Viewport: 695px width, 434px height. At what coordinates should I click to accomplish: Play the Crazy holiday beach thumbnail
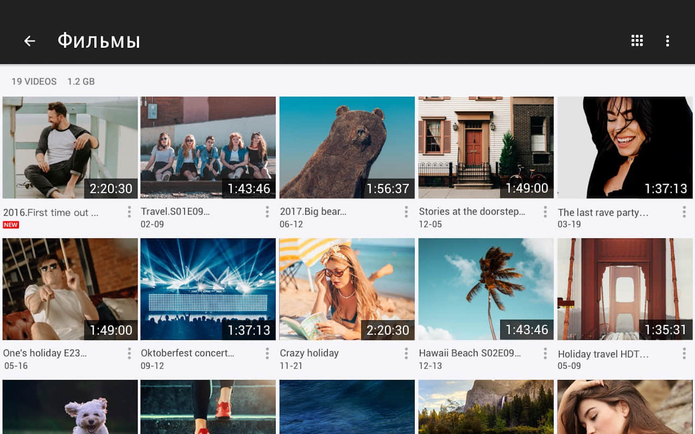point(347,289)
